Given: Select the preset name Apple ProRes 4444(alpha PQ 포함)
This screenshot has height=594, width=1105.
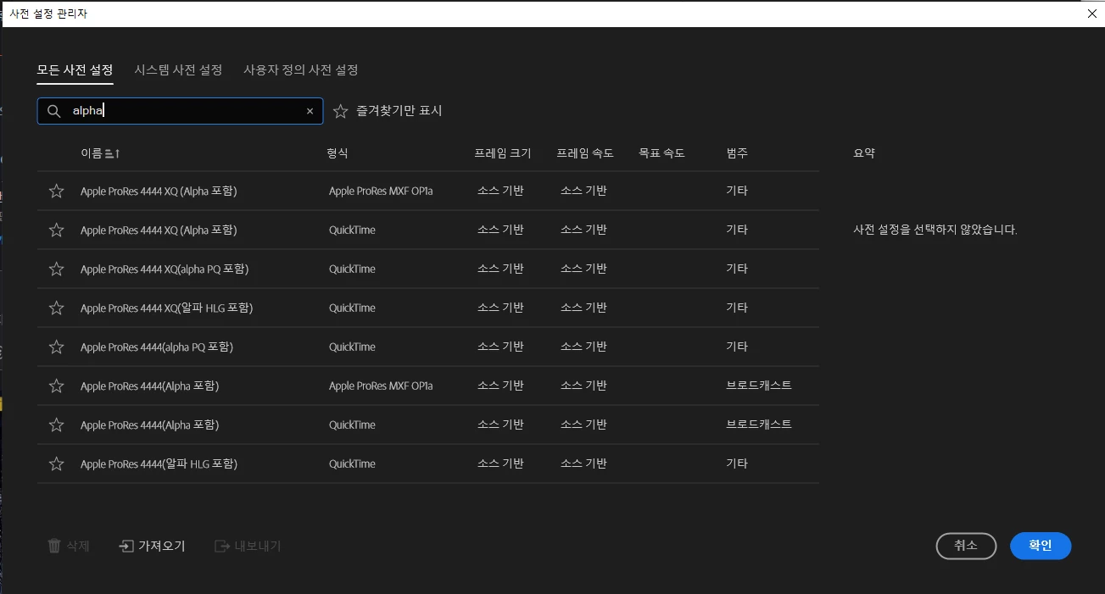Looking at the screenshot, I should pyautogui.click(x=157, y=347).
